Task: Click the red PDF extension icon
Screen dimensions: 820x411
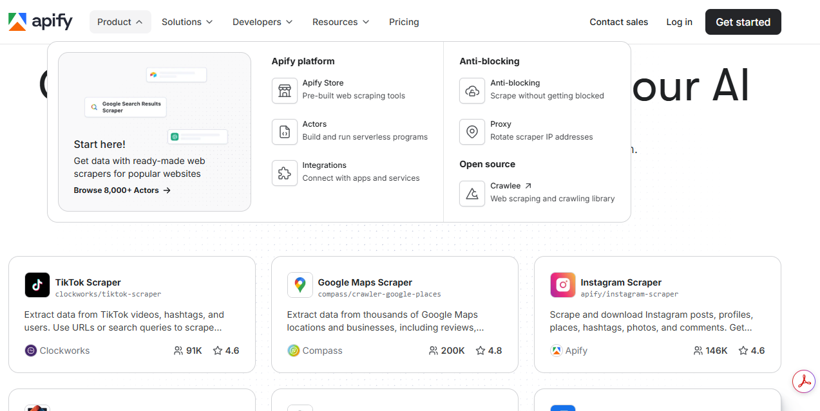Action: point(803,381)
